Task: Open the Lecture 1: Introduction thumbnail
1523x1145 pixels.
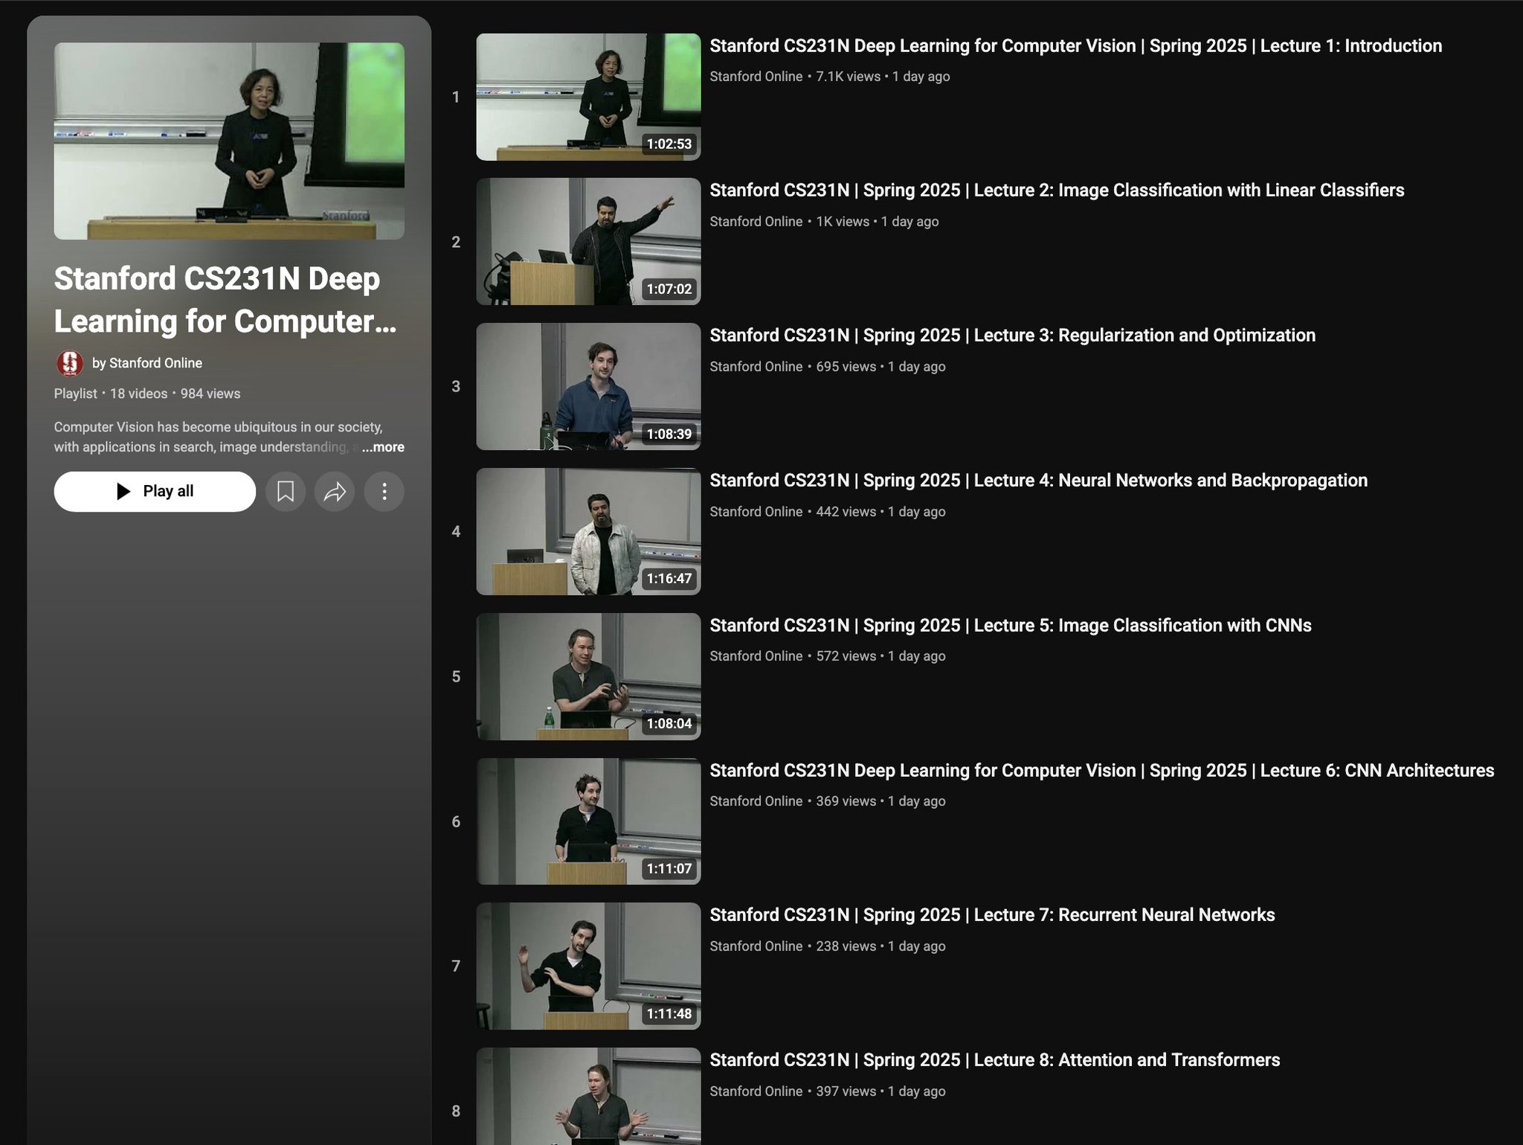Action: pyautogui.click(x=588, y=97)
